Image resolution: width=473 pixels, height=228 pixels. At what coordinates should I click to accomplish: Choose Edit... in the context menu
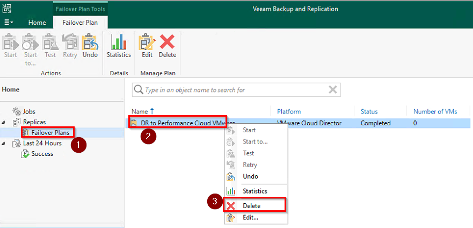pos(256,217)
